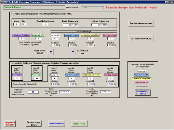Select the blue Reparatur Qualität label in right panel
The width and height of the screenshot is (174, 130).
tap(142, 75)
